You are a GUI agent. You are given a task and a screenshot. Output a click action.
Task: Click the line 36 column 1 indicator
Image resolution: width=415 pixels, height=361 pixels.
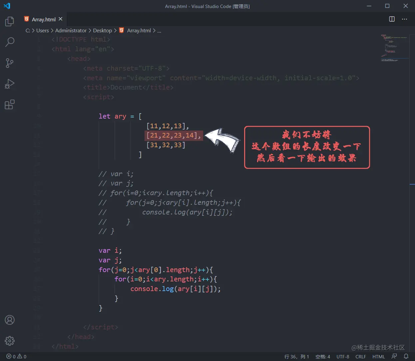(297, 356)
